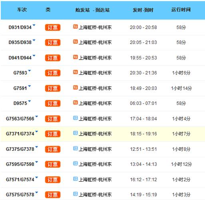This screenshot has width=205, height=200.
Task: Click the 始 origin icon in the D931/D934 row
Action: pyautogui.click(x=75, y=26)
